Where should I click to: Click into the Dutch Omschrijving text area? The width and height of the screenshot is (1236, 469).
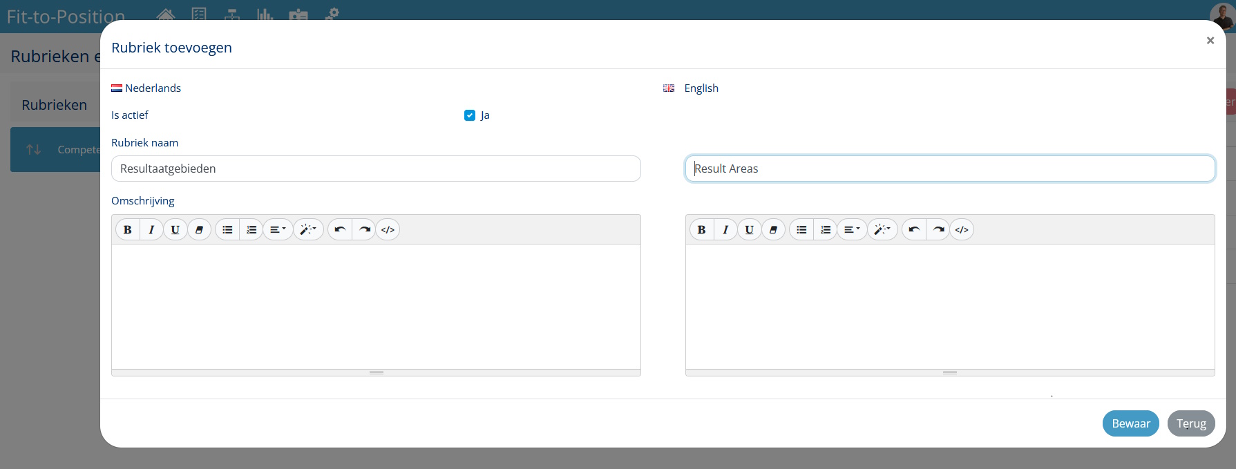click(376, 307)
